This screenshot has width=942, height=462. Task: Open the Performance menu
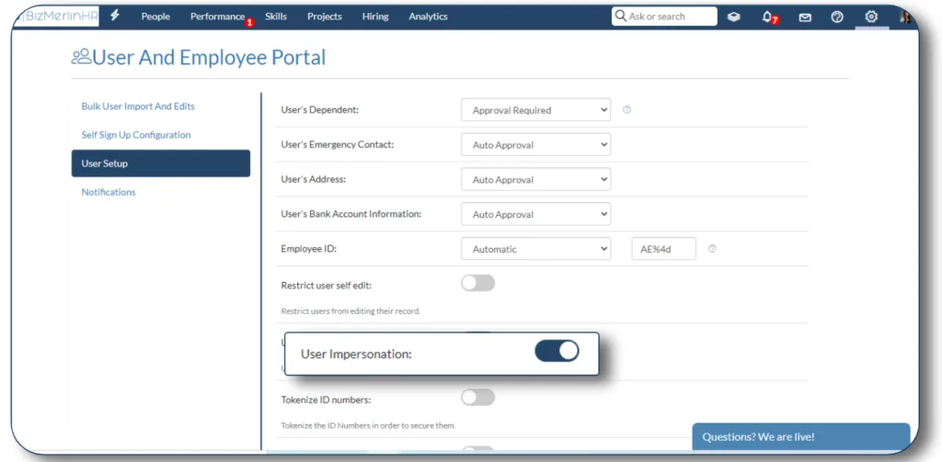217,17
